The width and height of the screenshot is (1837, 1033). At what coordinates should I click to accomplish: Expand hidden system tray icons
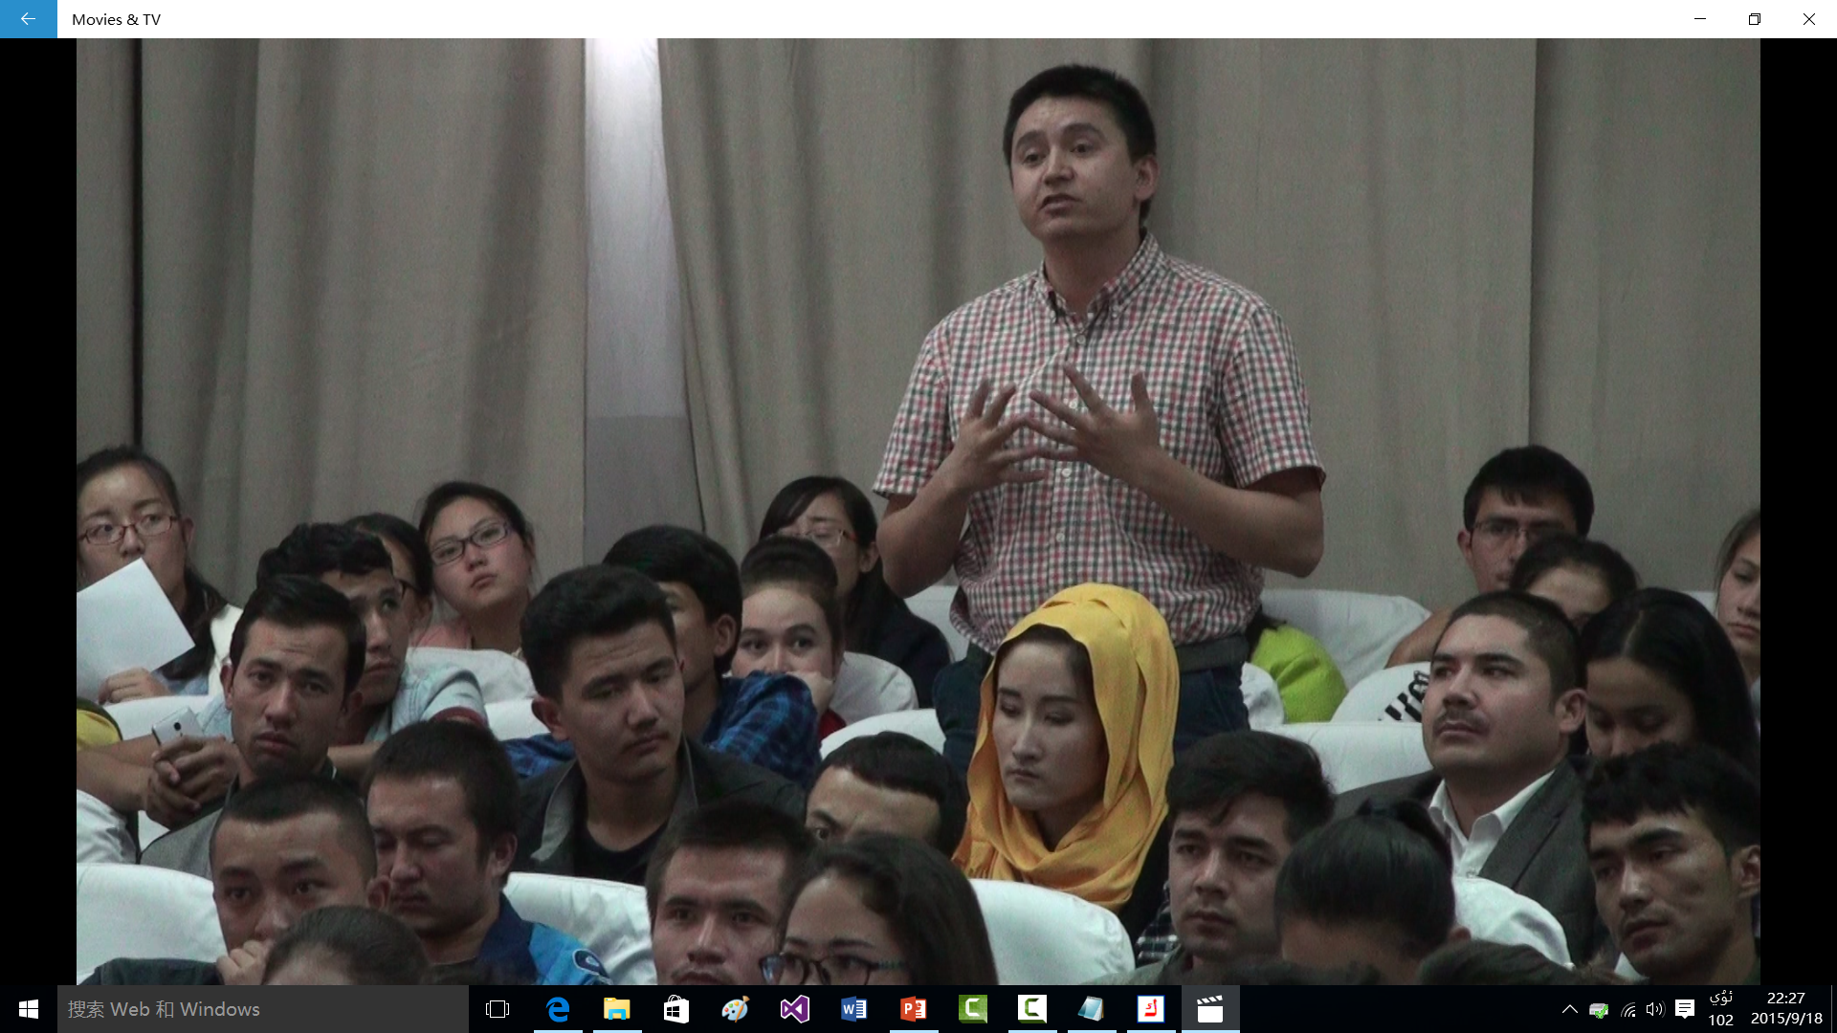(x=1569, y=1009)
